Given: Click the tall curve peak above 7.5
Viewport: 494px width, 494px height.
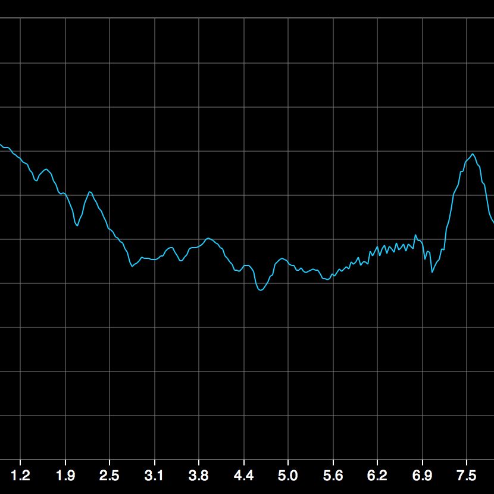Looking at the screenshot, I should pyautogui.click(x=472, y=154).
